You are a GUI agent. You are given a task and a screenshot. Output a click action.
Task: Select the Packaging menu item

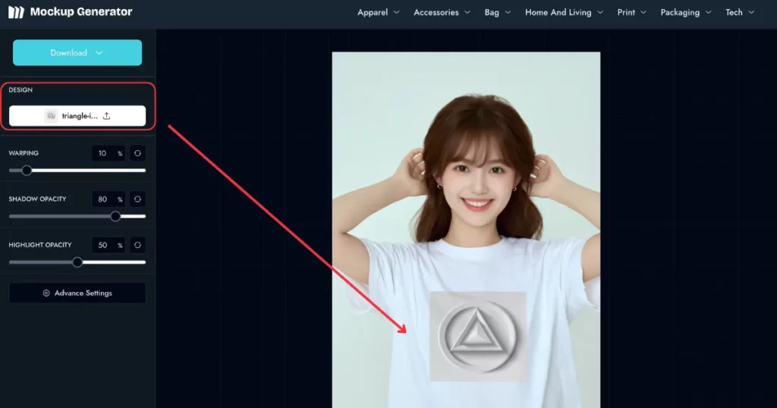685,12
